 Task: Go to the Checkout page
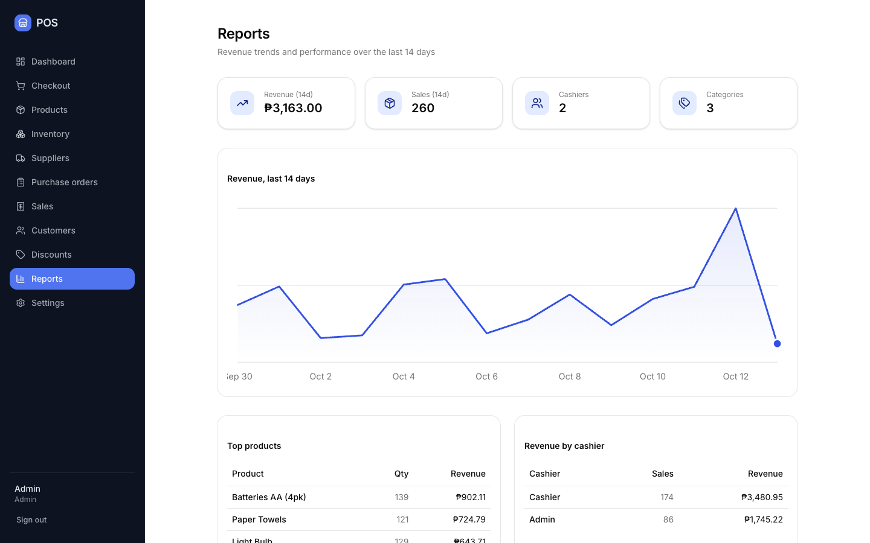click(72, 86)
